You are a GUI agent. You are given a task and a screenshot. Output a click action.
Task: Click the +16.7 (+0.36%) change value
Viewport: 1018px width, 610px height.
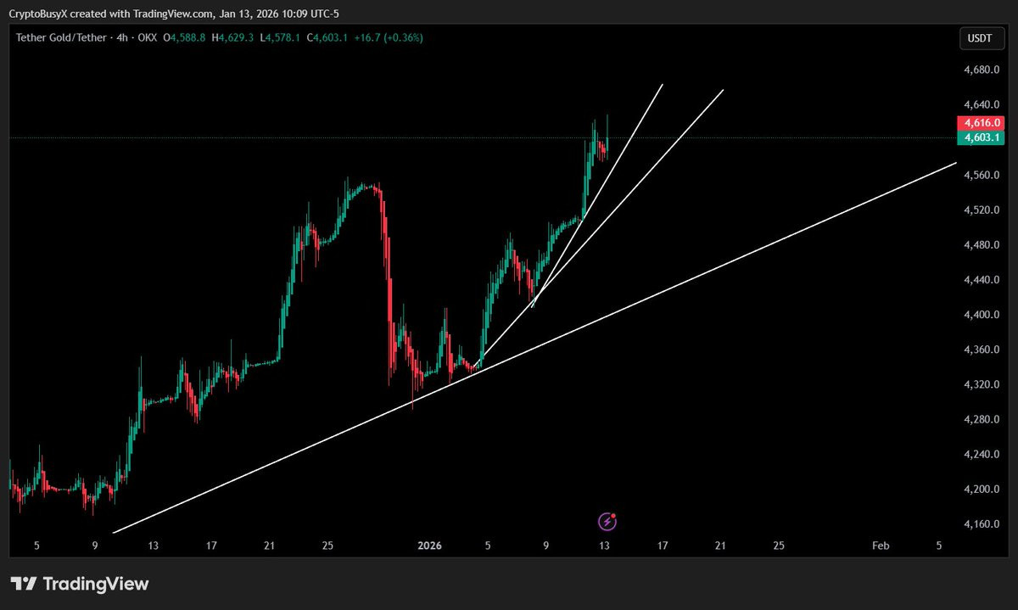[x=389, y=37]
